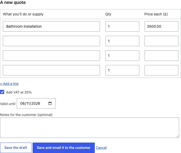Click the Qty column header
Image resolution: width=181 pixels, height=153 pixels.
[108, 14]
